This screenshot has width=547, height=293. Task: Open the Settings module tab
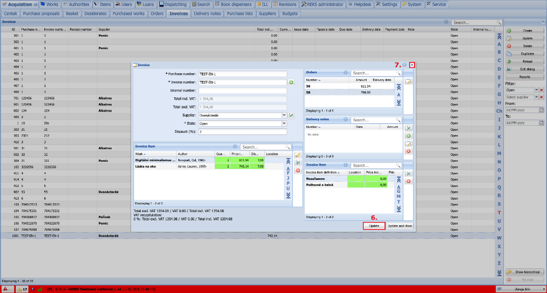pos(387,4)
